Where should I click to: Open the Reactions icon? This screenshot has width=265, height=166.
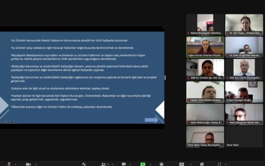pos(202,164)
